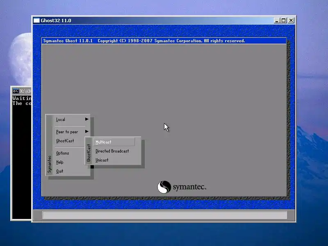This screenshot has width=328, height=246.
Task: Choose Directed Broadcast option
Action: click(112, 151)
